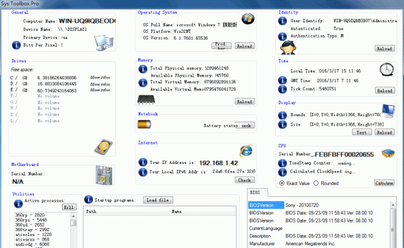Click the info icon beside Your IP Address
This screenshot has width=404, height=248.
pyautogui.click(x=143, y=162)
